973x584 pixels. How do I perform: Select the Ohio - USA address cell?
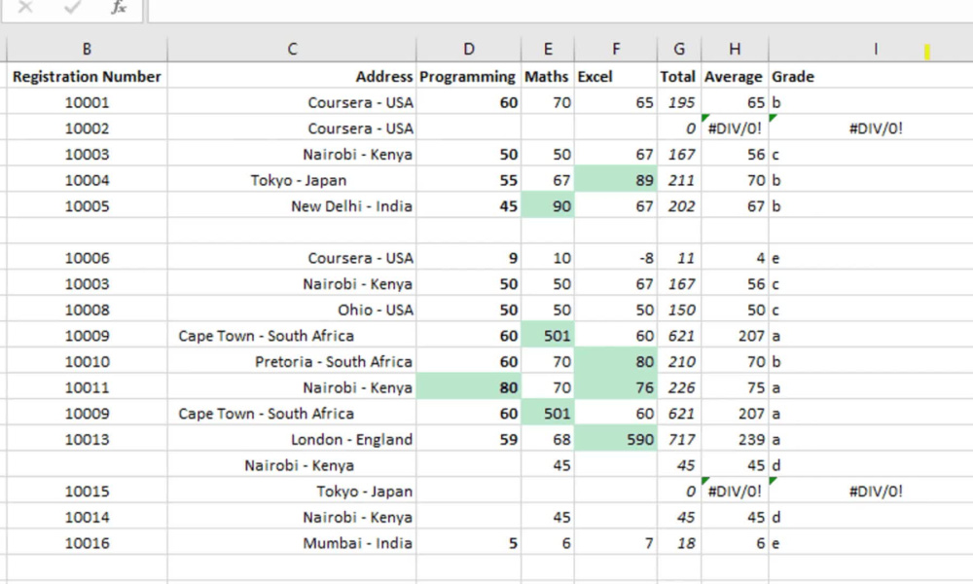[292, 310]
